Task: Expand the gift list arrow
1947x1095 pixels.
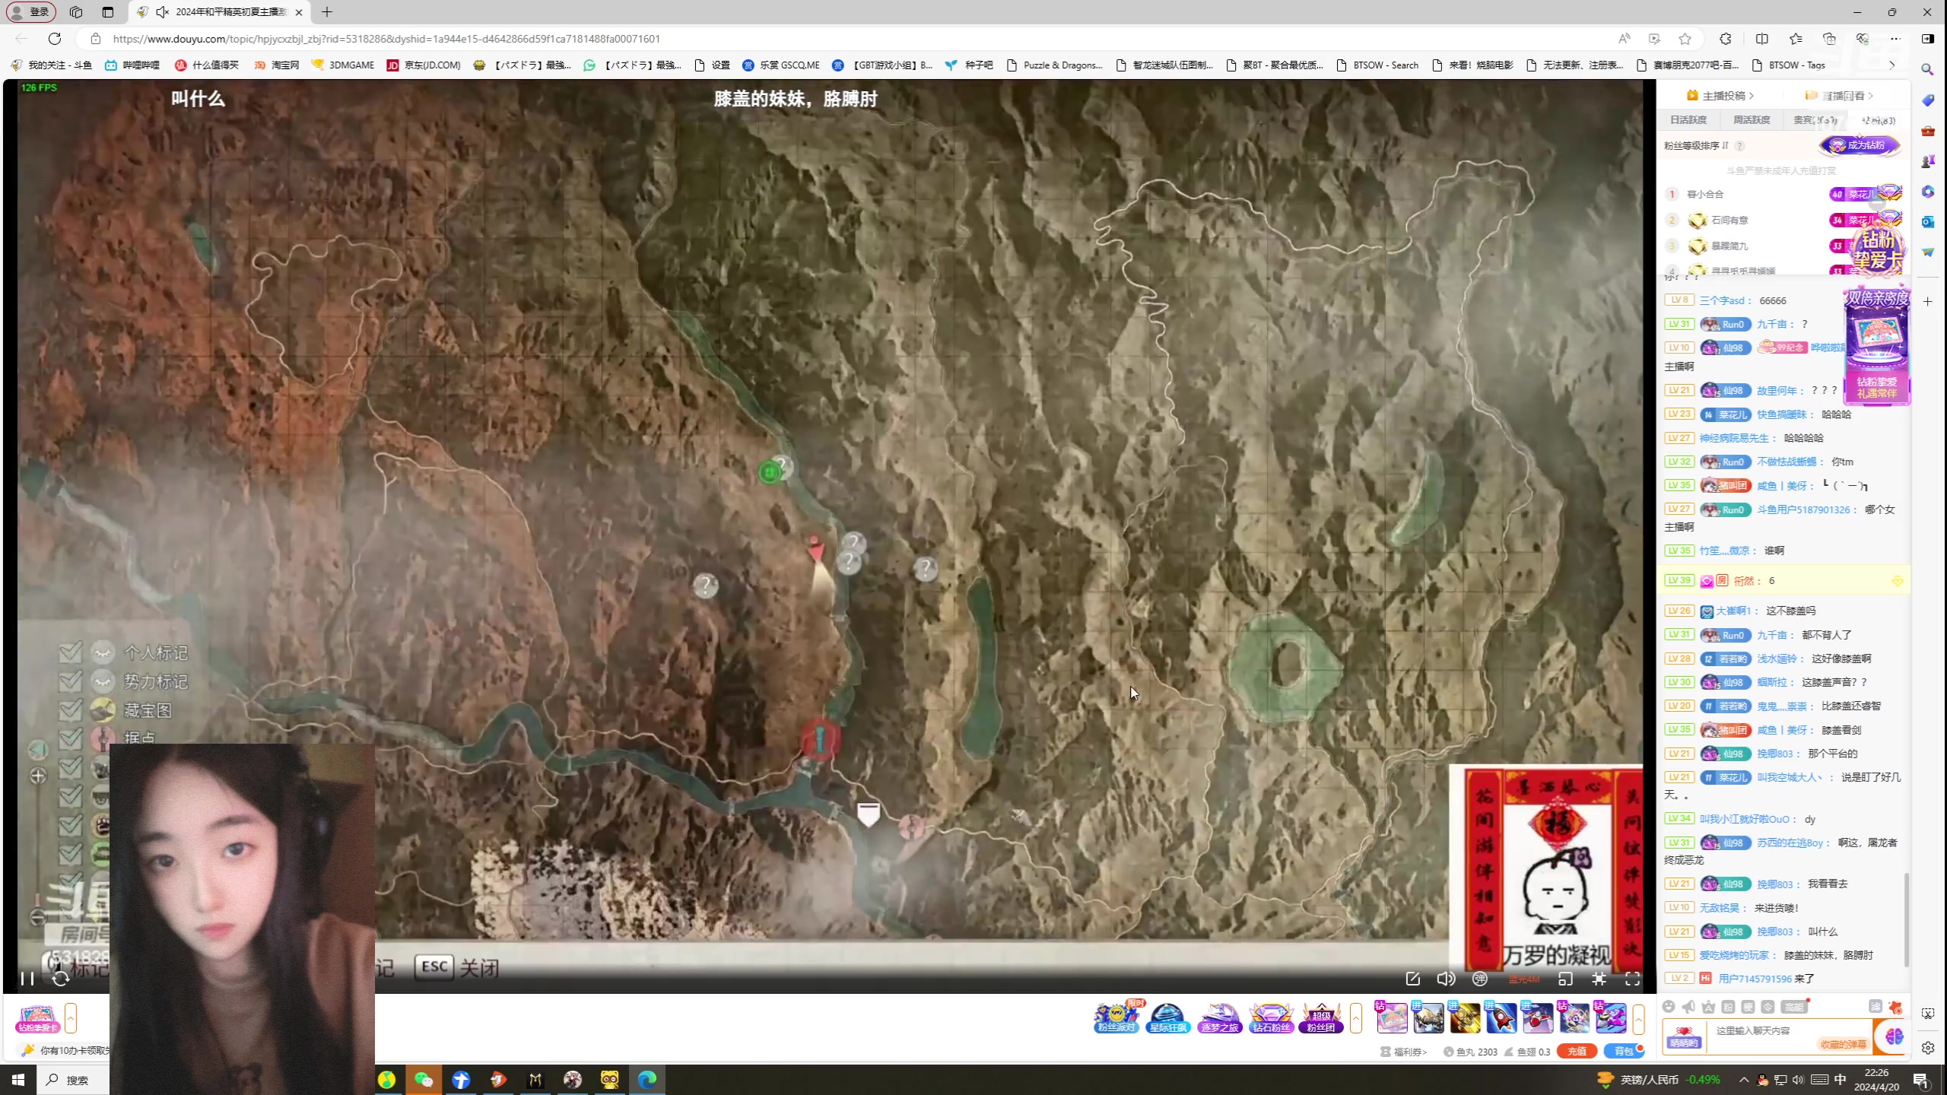Action: [1638, 1018]
